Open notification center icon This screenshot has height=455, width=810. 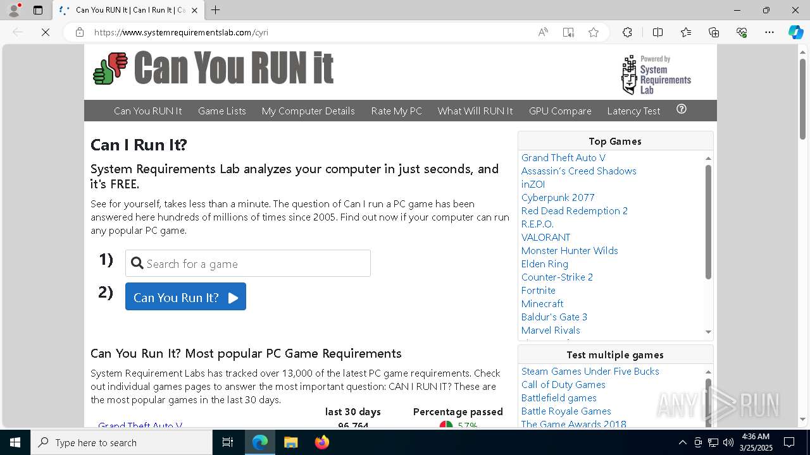click(789, 442)
